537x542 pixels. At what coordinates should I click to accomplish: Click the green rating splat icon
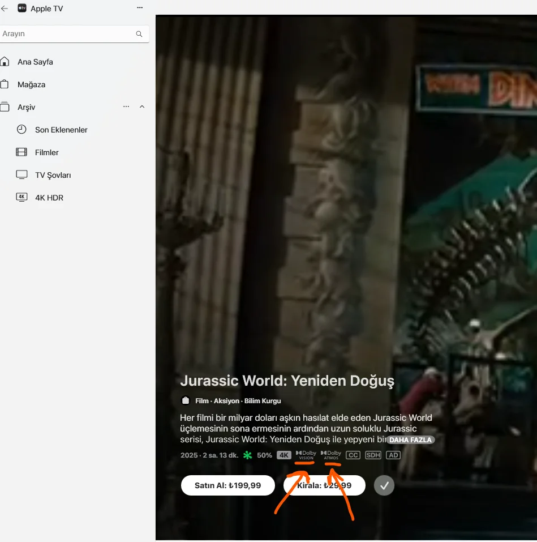pos(248,455)
